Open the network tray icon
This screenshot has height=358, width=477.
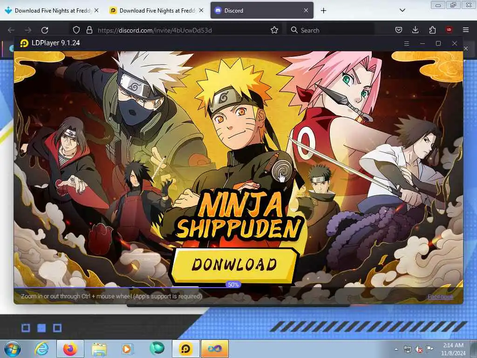tap(407, 349)
